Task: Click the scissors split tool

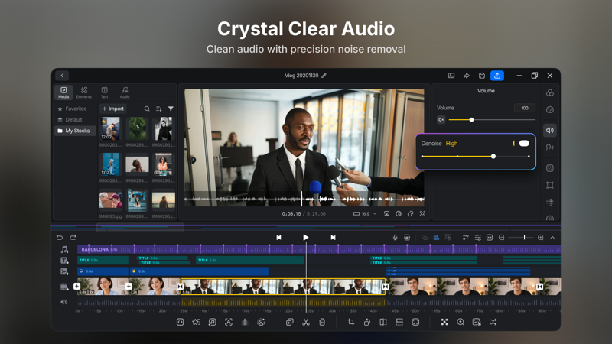Action: coord(305,322)
